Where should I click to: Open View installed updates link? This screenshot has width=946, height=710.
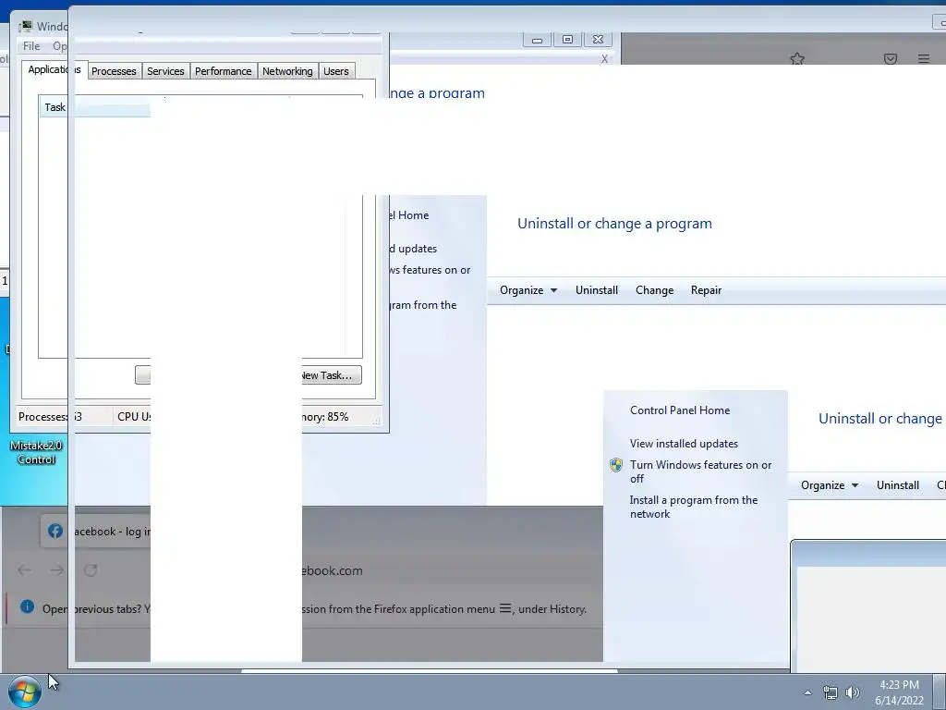pyautogui.click(x=684, y=444)
